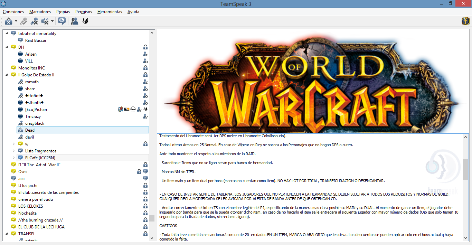
Task: Open the Away status dropdown arrow
Action: 16,21
